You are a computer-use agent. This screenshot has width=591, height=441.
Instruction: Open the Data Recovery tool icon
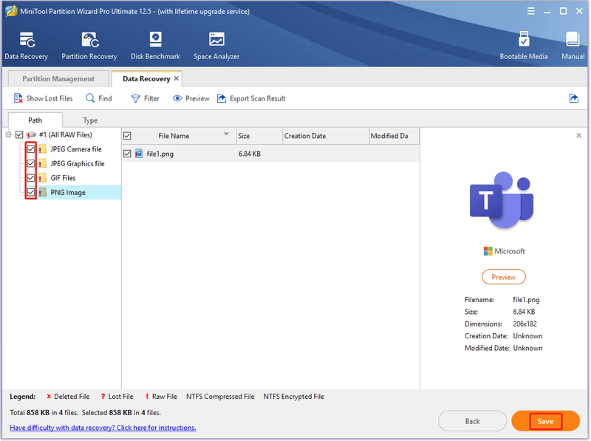coord(27,40)
